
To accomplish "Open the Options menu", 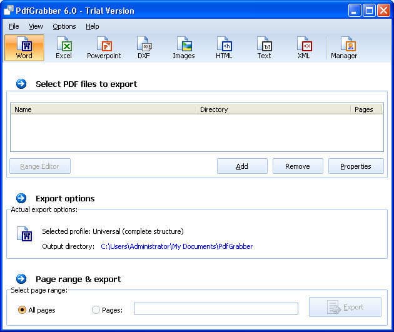I will [64, 26].
